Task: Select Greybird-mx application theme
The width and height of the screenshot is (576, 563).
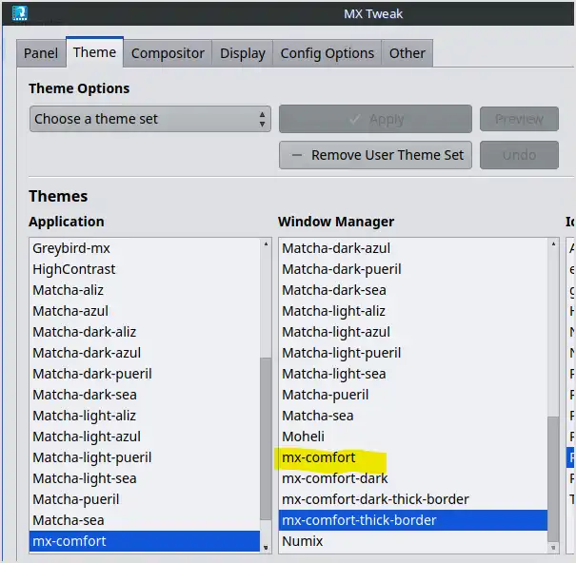Action: (145, 248)
